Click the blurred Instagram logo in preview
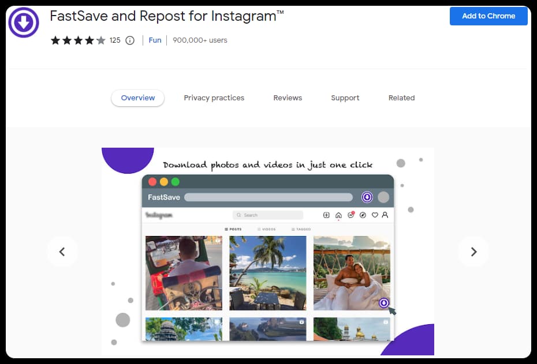The image size is (537, 364). (x=159, y=215)
